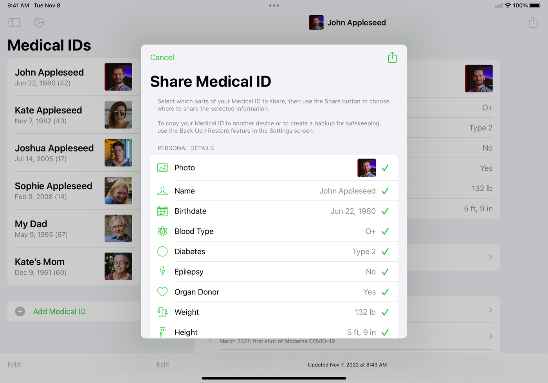
Task: Open the settings gear icon
Action: coord(39,23)
